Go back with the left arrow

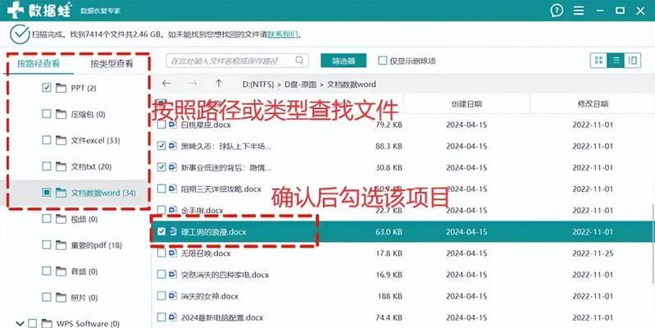pos(166,84)
